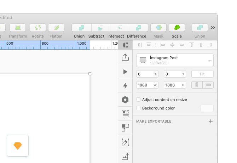Align horizontal centers icon

coord(172,45)
